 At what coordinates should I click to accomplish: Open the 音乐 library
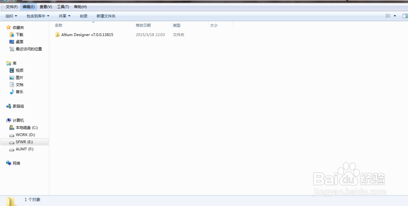20,92
